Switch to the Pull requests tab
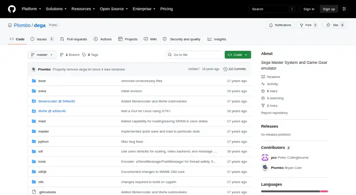This screenshot has height=195, width=356. pos(73,39)
